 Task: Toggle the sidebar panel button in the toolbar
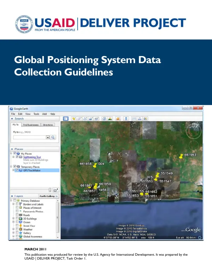pos(66,118)
